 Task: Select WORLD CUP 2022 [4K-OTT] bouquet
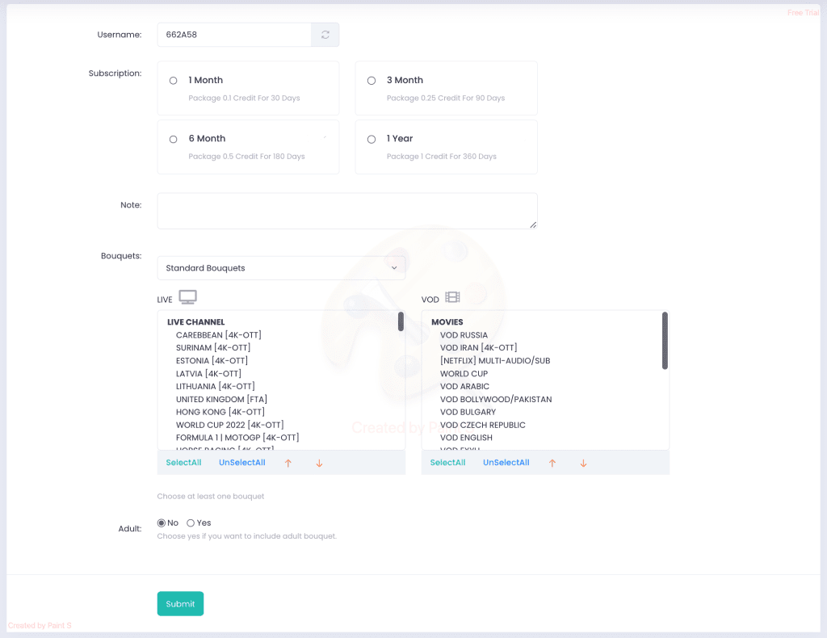pos(229,425)
